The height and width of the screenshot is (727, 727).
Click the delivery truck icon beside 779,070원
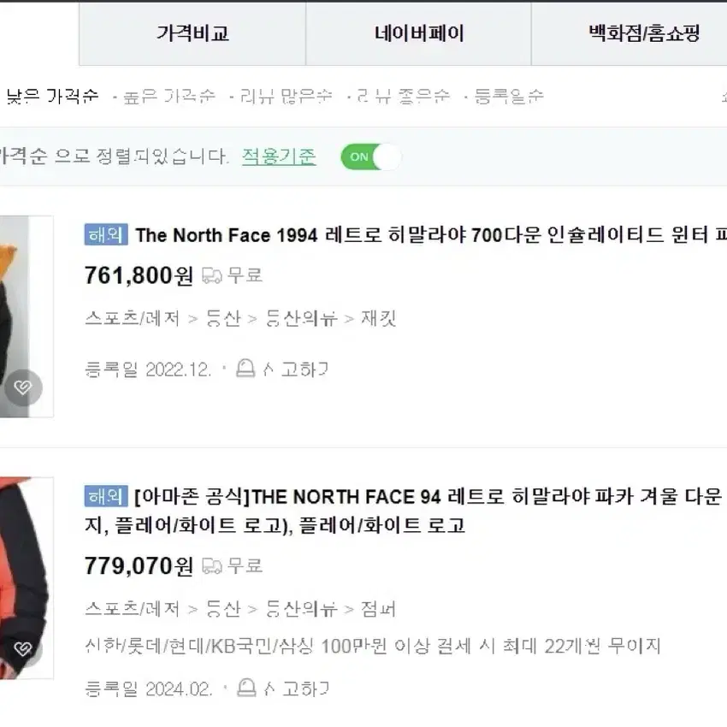tap(212, 566)
